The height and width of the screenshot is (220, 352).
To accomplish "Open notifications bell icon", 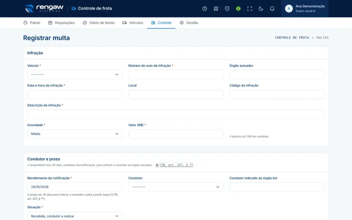I will click(272, 9).
